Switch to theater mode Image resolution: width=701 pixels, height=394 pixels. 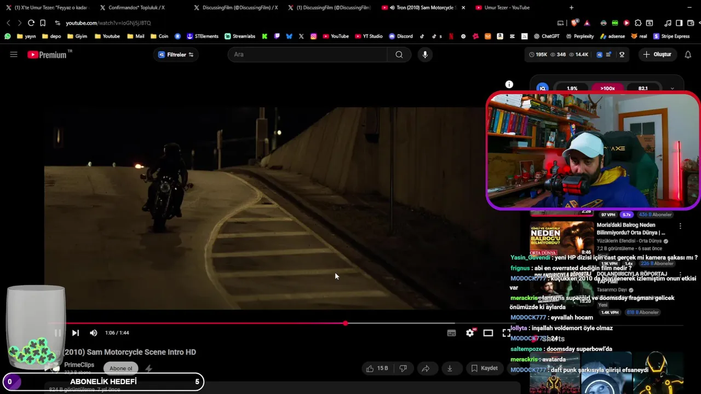pyautogui.click(x=488, y=333)
